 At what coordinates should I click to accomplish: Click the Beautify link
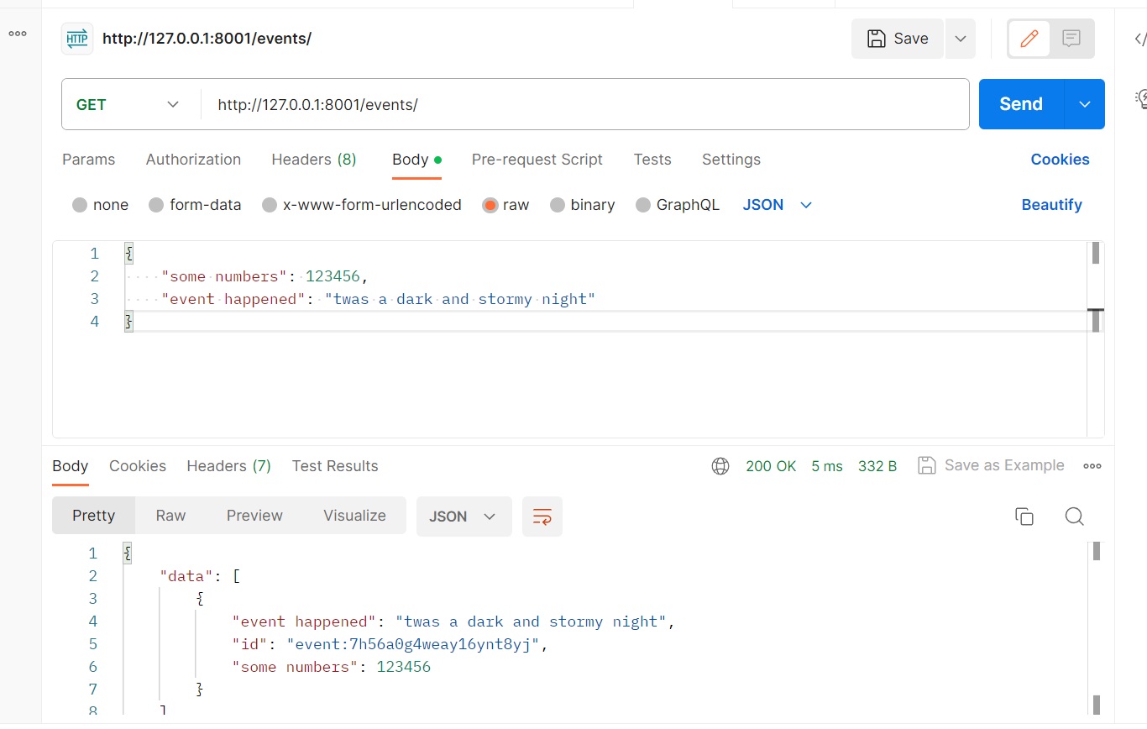[x=1051, y=205]
